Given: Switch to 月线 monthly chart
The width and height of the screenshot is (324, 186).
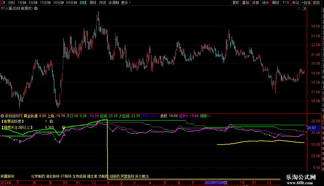Looking at the screenshot, I should click(x=102, y=3).
